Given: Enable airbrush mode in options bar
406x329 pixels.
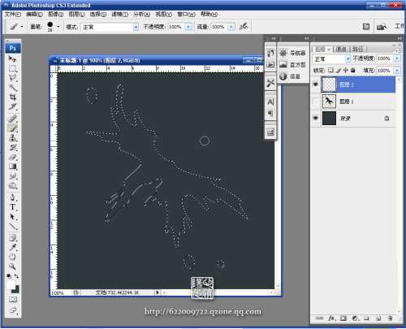Looking at the screenshot, I should click(244, 26).
